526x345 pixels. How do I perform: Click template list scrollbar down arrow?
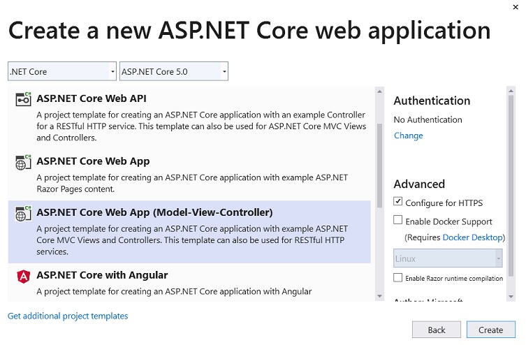(x=379, y=296)
